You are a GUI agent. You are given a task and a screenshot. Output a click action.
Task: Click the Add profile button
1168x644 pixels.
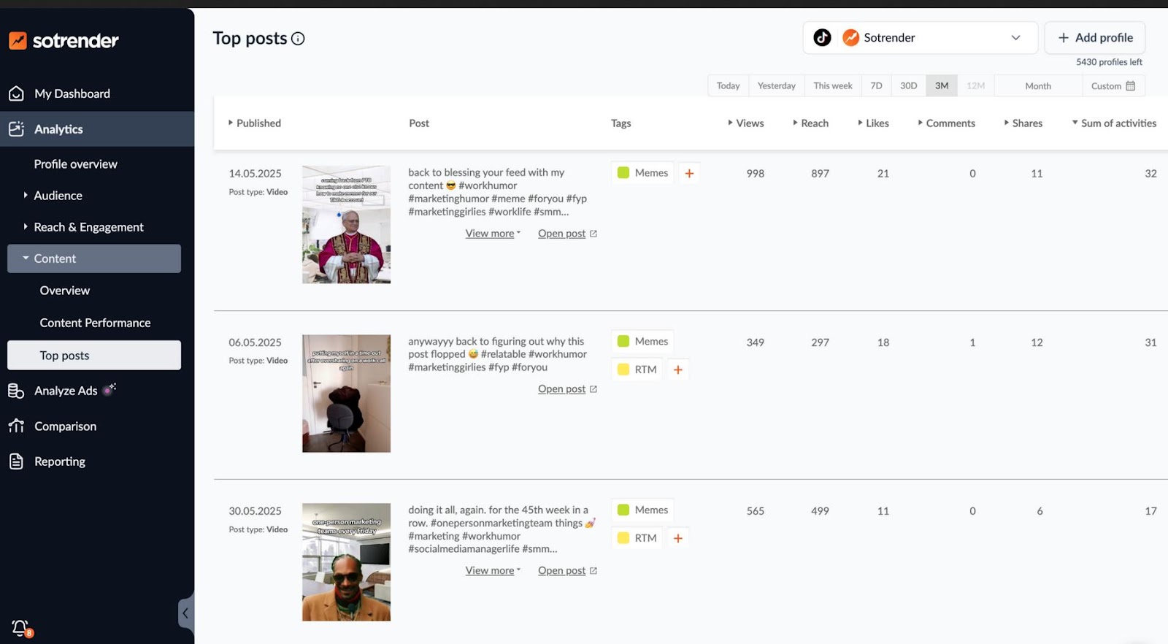(x=1095, y=38)
